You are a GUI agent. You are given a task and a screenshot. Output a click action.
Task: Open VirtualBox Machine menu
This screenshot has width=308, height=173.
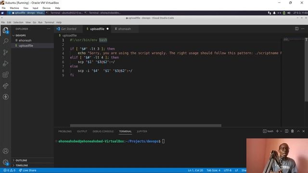point(14,8)
